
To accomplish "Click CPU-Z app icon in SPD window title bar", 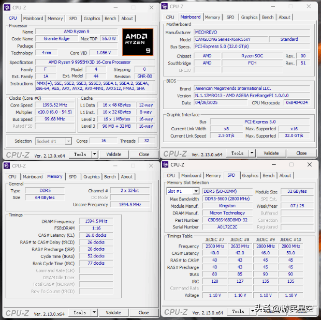I will pyautogui.click(x=165, y=164).
